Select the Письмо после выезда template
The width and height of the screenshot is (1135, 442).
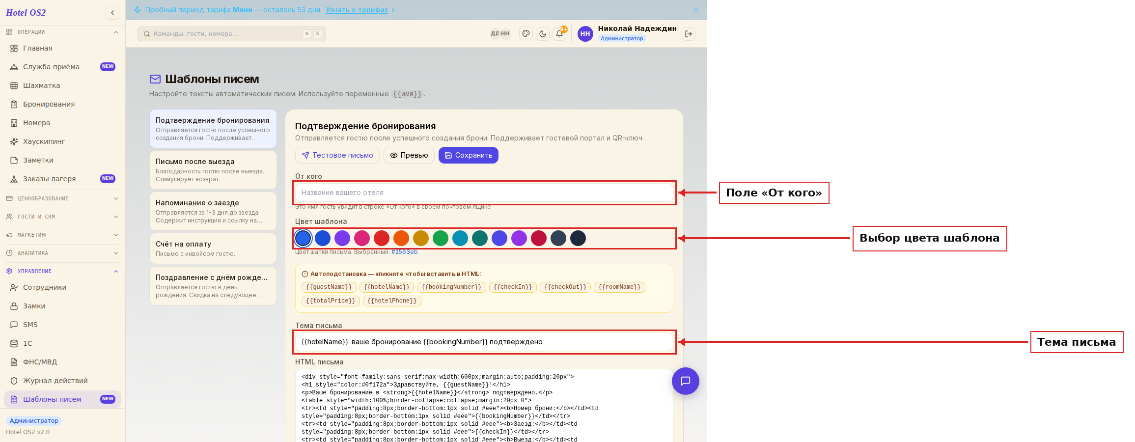click(x=213, y=170)
